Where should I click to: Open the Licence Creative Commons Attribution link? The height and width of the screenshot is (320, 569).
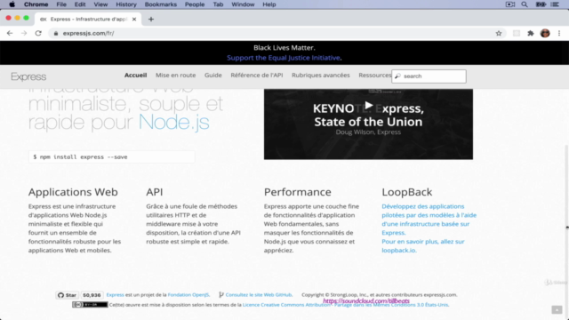346,305
